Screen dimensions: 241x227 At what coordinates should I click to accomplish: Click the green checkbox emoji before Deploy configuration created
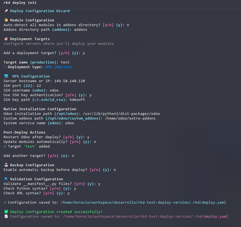click(6, 212)
